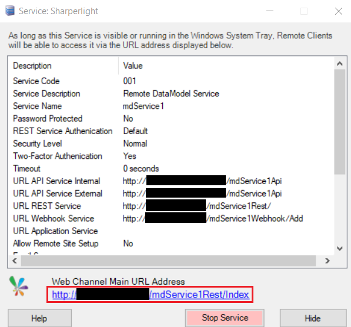Image resolution: width=351 pixels, height=327 pixels.
Task: Open the mdService1Rest/Index web channel link
Action: 151,294
